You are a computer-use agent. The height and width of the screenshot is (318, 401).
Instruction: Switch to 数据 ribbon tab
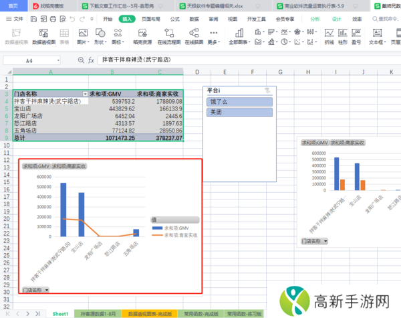[194, 19]
